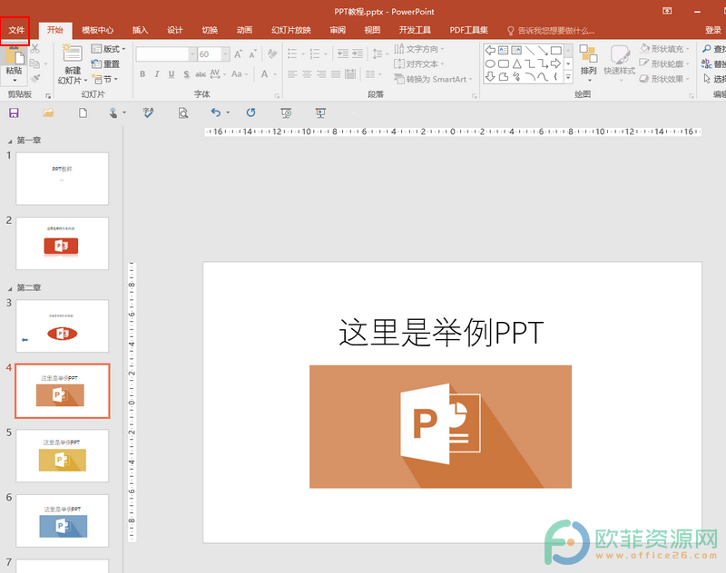This screenshot has height=573, width=726.
Task: Save the presentation with the purple disk icon
Action: tap(14, 112)
